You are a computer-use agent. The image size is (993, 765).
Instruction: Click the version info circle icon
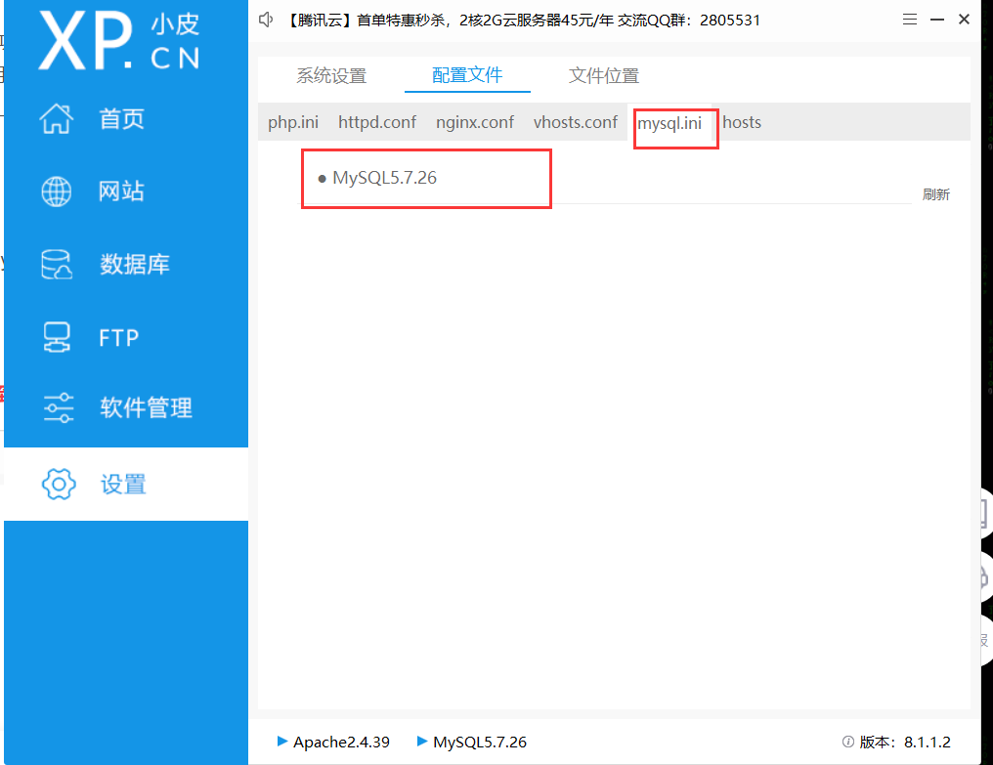pyautogui.click(x=848, y=742)
